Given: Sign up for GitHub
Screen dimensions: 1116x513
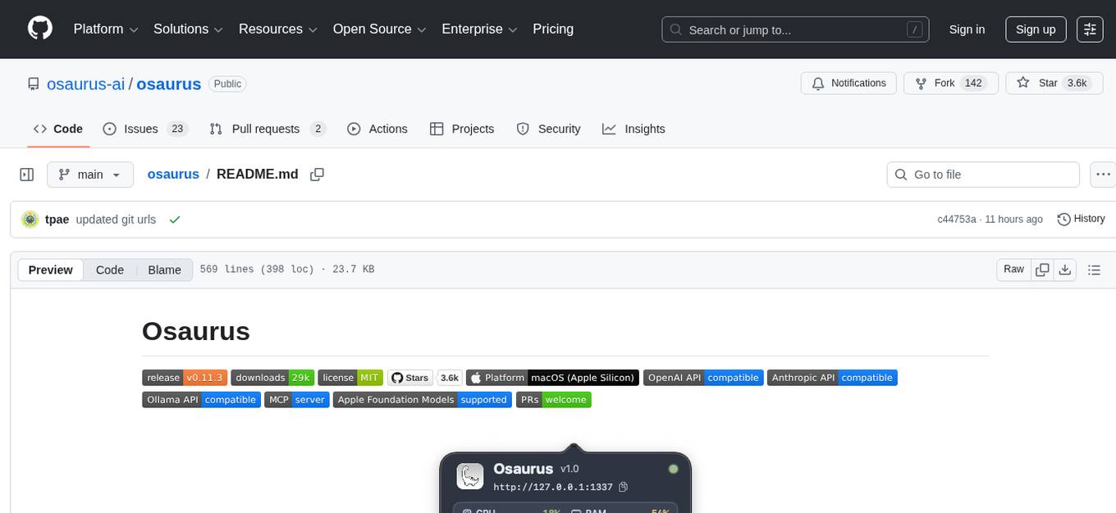Looking at the screenshot, I should point(1035,29).
